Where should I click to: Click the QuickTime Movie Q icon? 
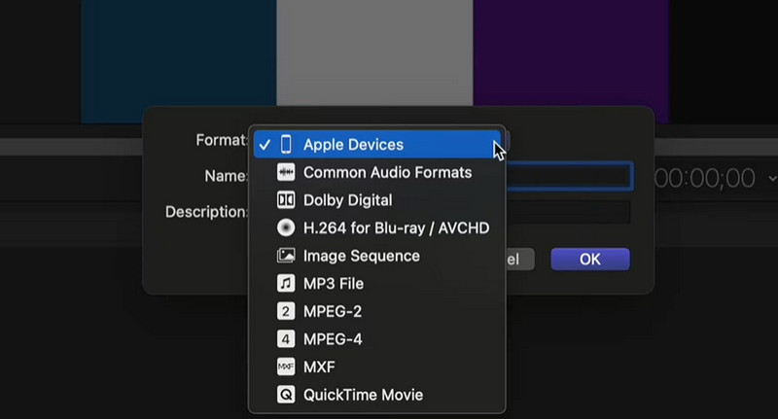pos(286,396)
